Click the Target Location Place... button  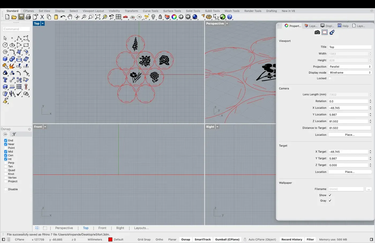(350, 172)
